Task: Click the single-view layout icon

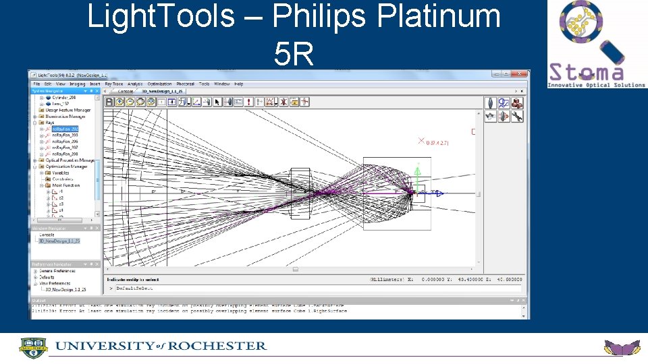Action: [161, 102]
